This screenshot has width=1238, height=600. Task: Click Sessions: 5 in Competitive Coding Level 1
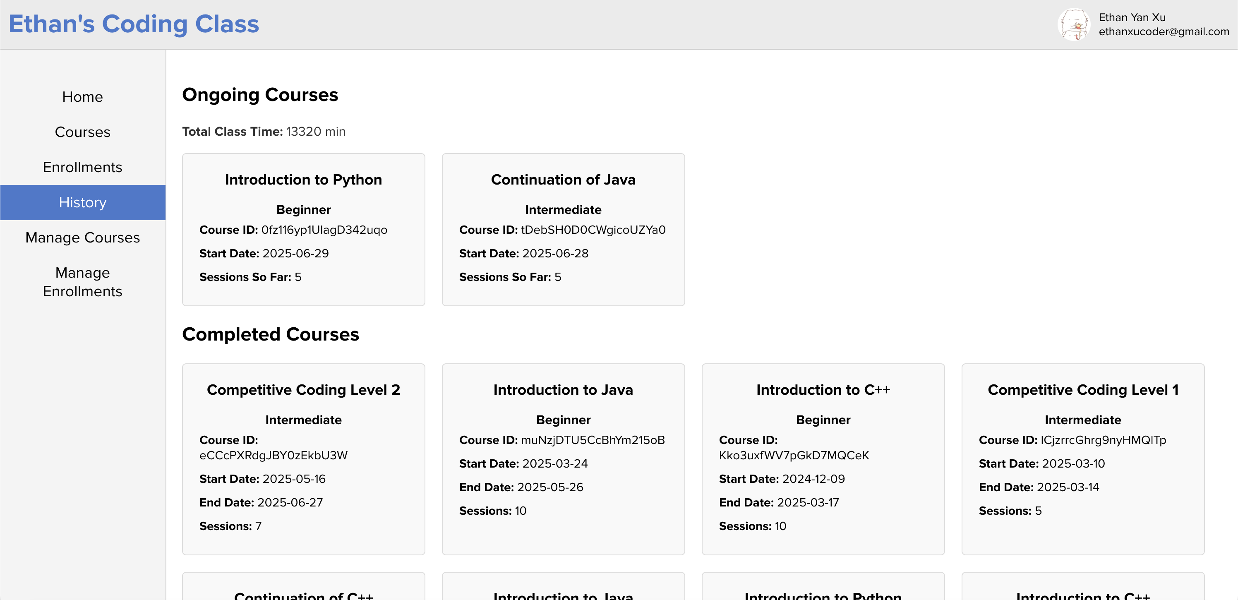tap(1010, 511)
